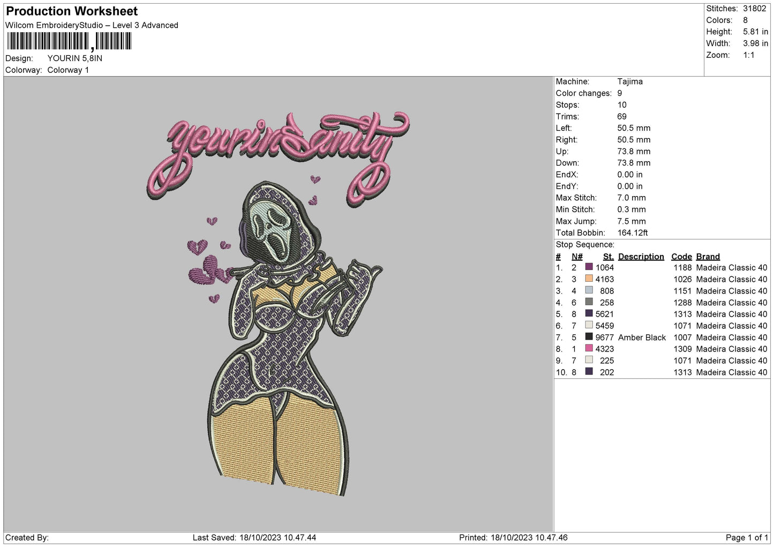Click the width value '3.98 in'

pyautogui.click(x=755, y=43)
